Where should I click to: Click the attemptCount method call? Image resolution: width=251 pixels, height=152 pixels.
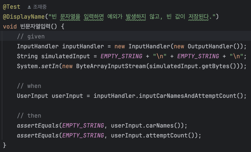[167, 135]
